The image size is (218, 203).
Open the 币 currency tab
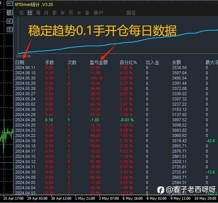click(71, 13)
